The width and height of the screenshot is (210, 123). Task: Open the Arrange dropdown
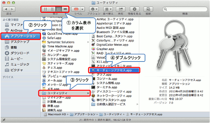[x=108, y=9]
